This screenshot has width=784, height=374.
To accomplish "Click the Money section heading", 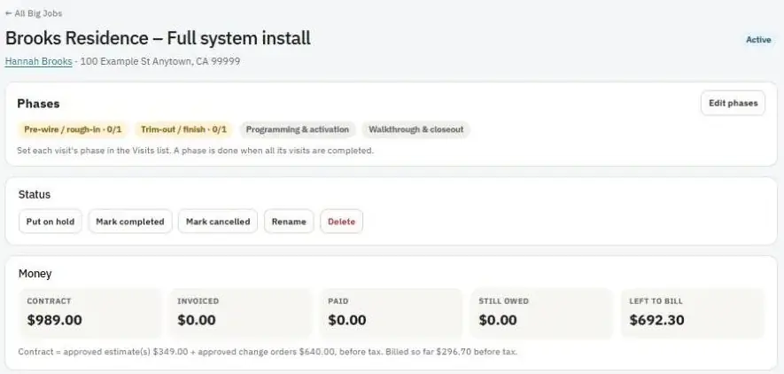I will (x=35, y=274).
